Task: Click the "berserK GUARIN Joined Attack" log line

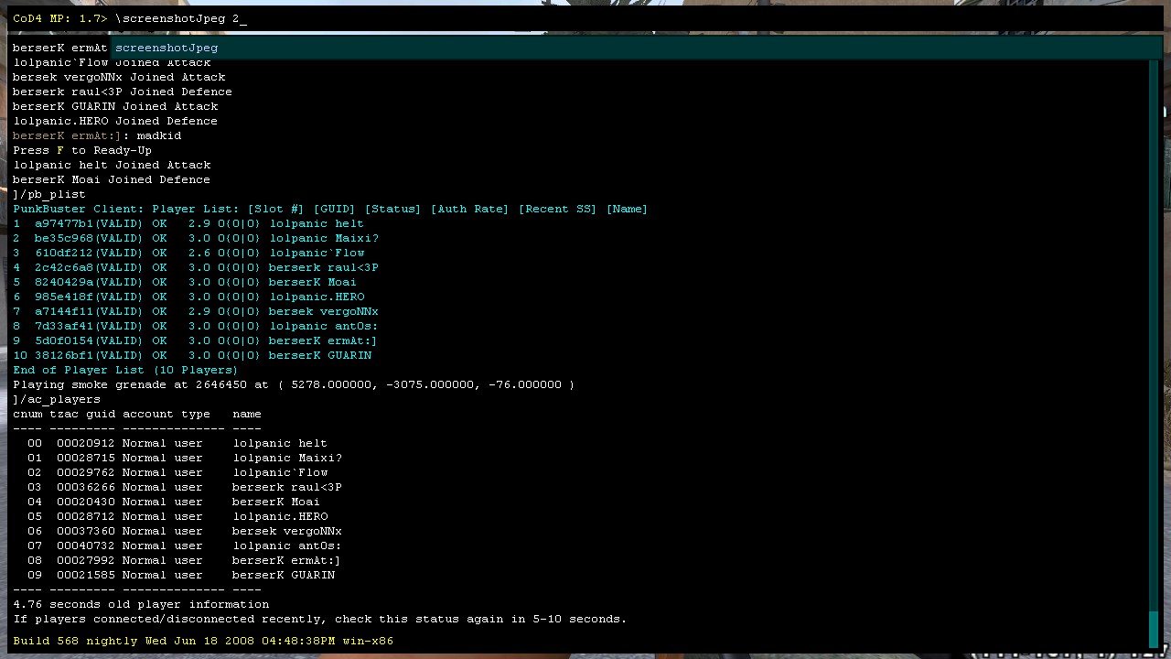Action: click(115, 106)
